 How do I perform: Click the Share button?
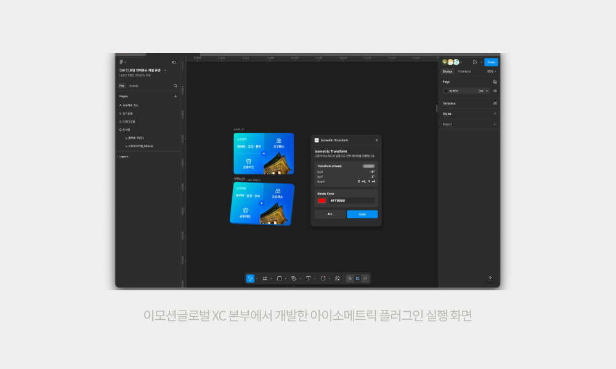pos(491,62)
